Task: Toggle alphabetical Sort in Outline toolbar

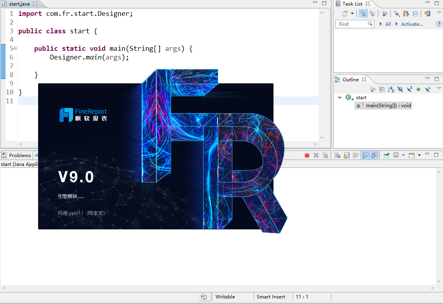Action: 391,90
